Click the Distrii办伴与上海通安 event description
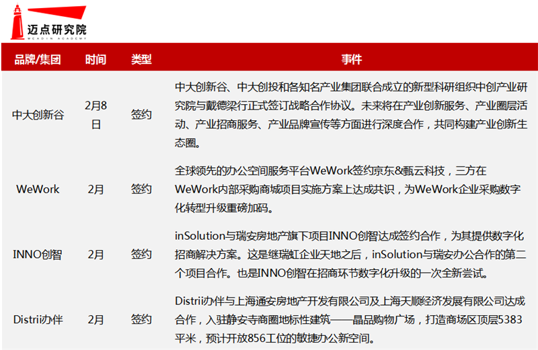This screenshot has width=538, height=350. coord(350,320)
